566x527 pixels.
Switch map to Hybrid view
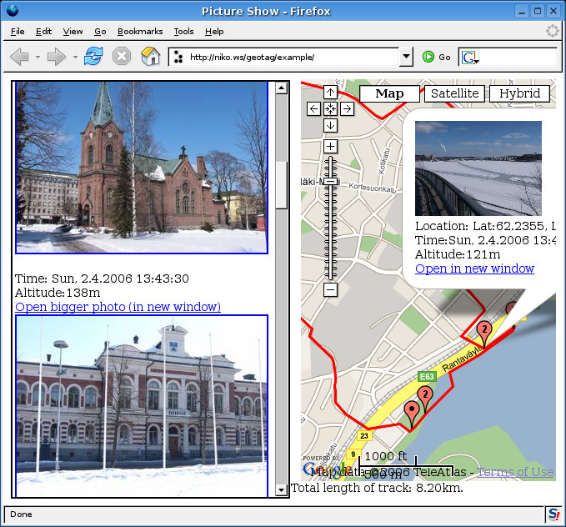pos(519,93)
